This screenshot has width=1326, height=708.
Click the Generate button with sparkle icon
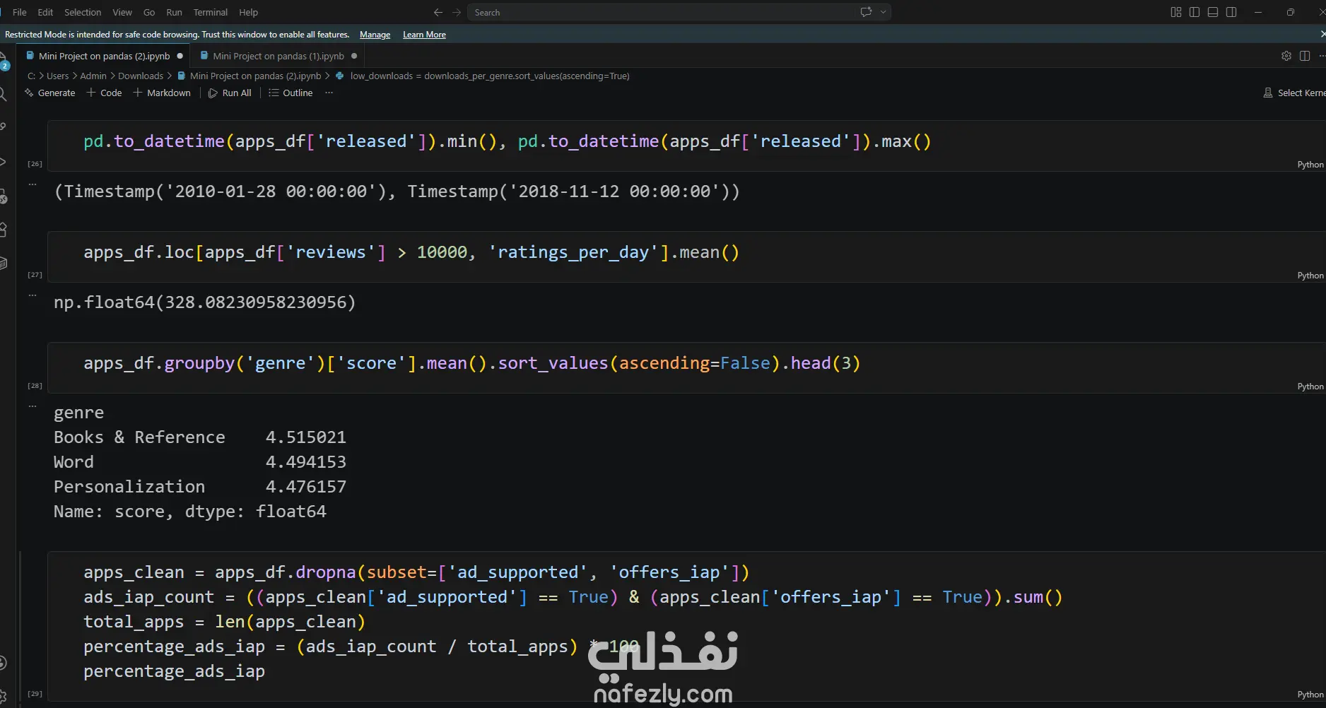[50, 93]
